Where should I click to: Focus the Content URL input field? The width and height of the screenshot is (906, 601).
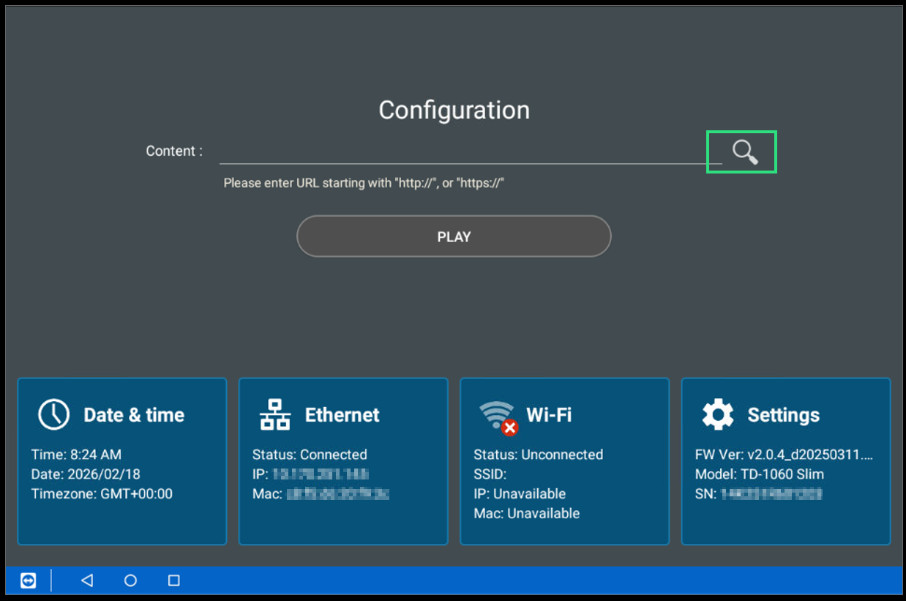click(461, 152)
